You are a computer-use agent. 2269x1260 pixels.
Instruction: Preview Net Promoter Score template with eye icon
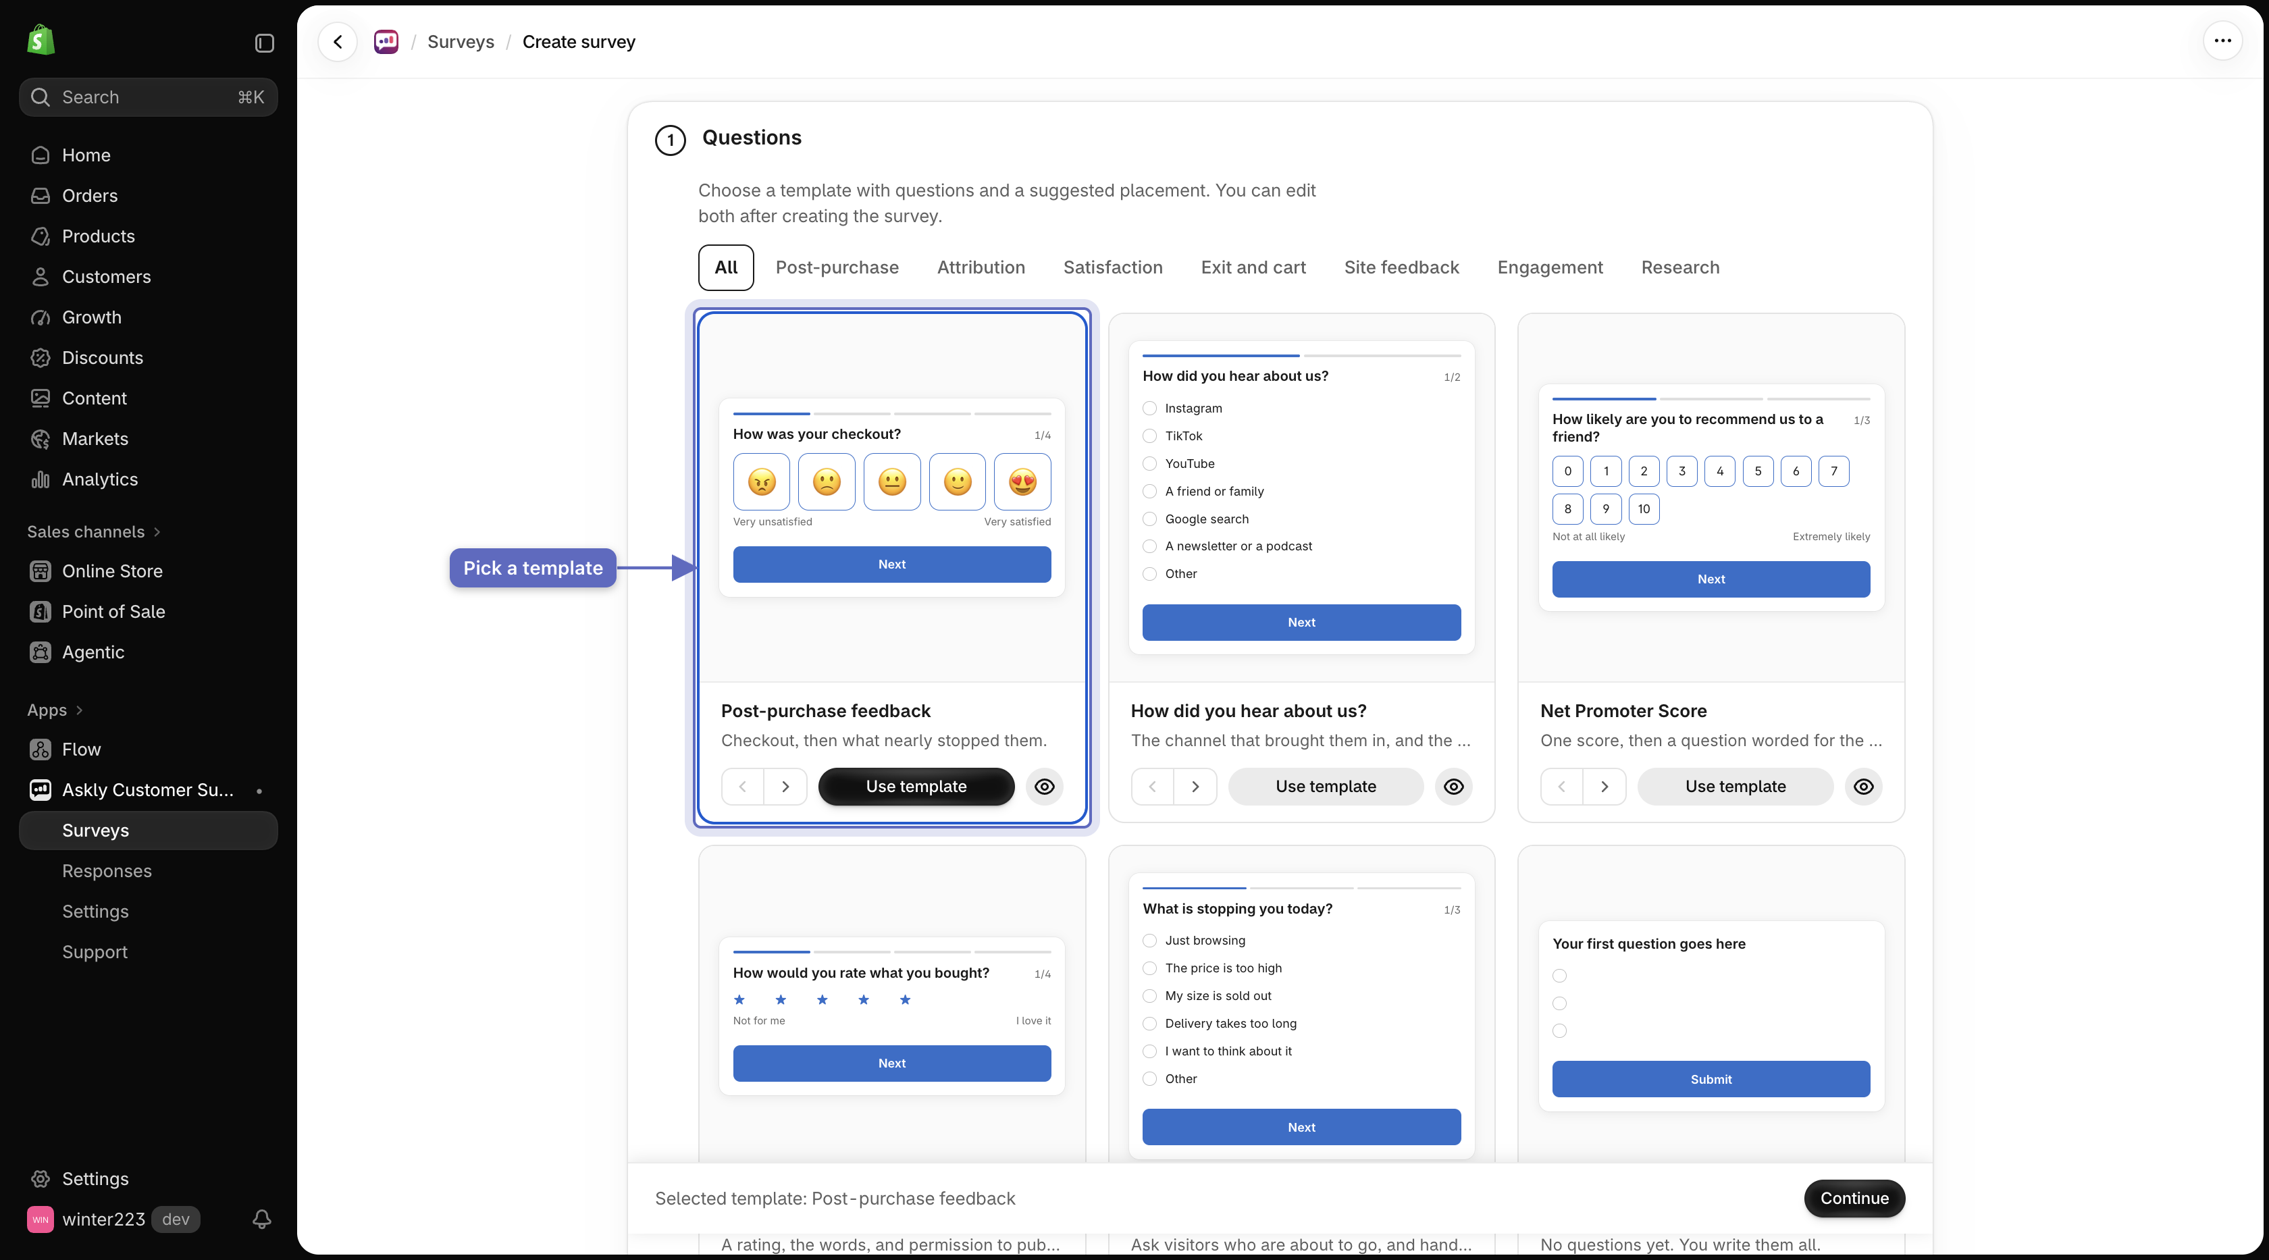tap(1863, 786)
